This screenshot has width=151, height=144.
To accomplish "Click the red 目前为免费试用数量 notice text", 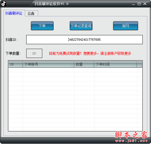I will coord(90,53).
